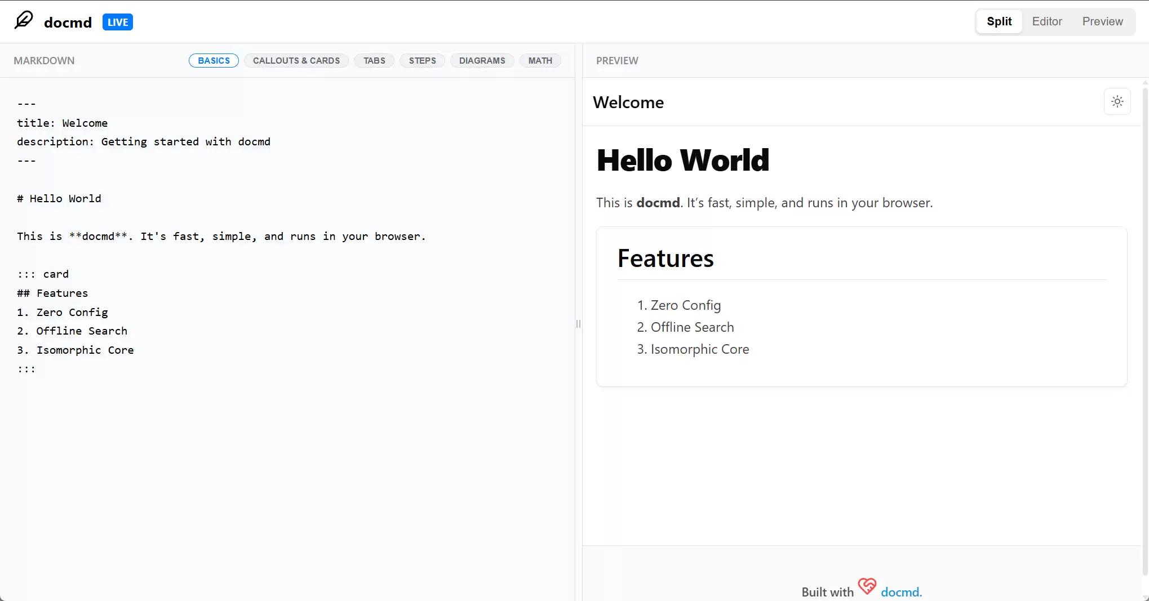Image resolution: width=1149 pixels, height=601 pixels.
Task: Click the MARKDOWN panel label
Action: 44,60
